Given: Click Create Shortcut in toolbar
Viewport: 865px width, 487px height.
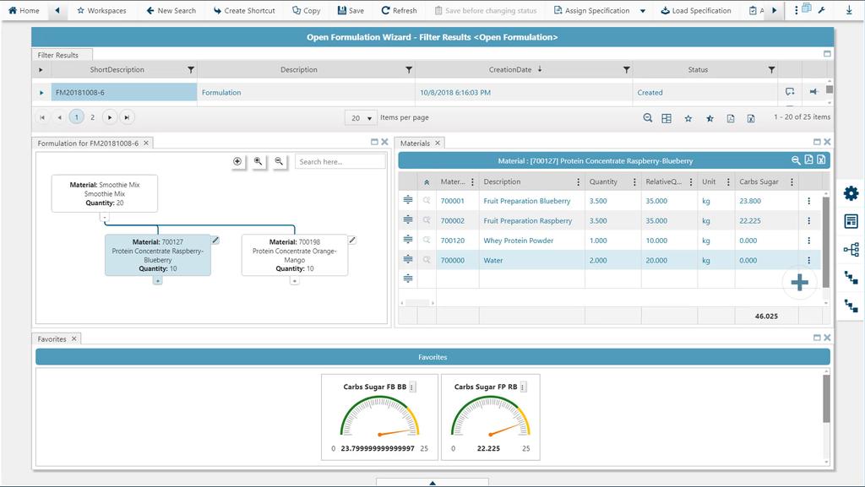Looking at the screenshot, I should click(244, 10).
